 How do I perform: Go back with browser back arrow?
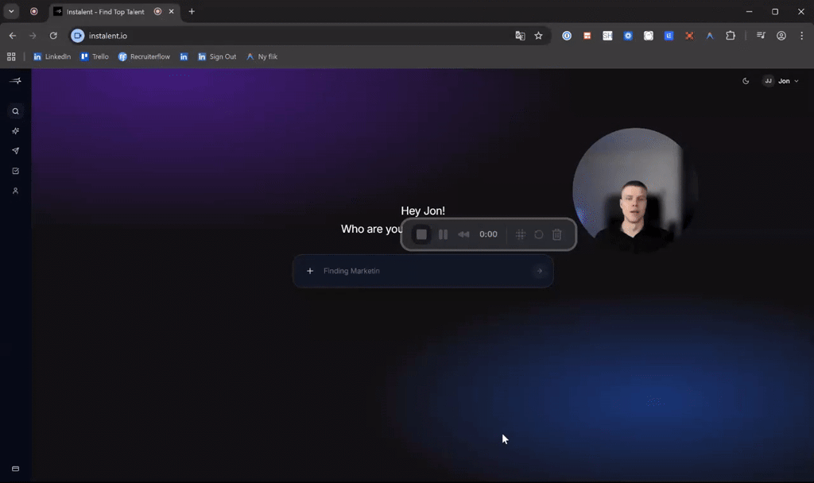tap(13, 36)
